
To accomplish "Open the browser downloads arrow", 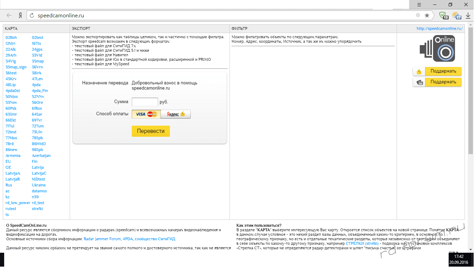I will 468,15.
